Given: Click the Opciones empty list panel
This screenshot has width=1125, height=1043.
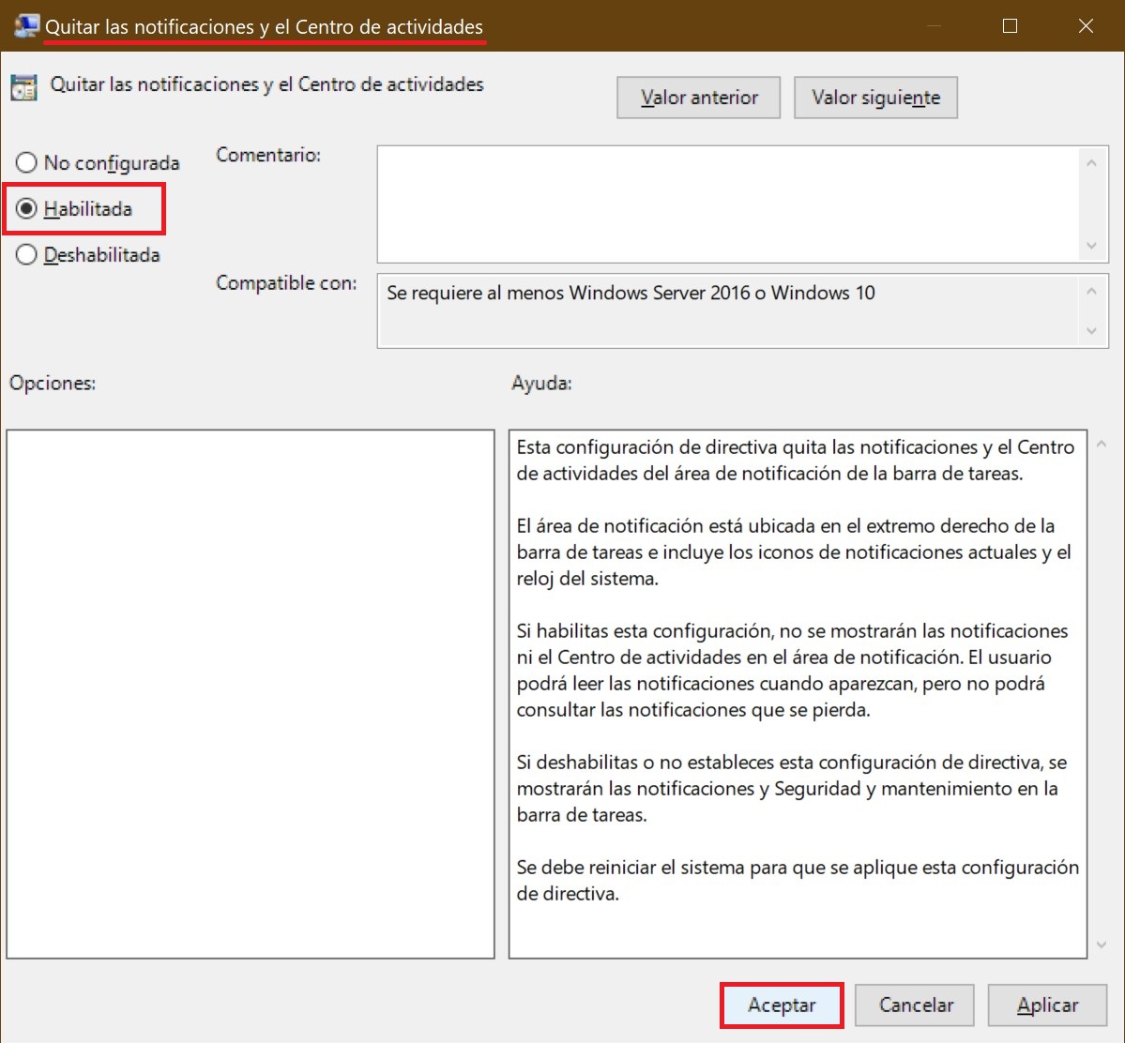Looking at the screenshot, I should [251, 694].
